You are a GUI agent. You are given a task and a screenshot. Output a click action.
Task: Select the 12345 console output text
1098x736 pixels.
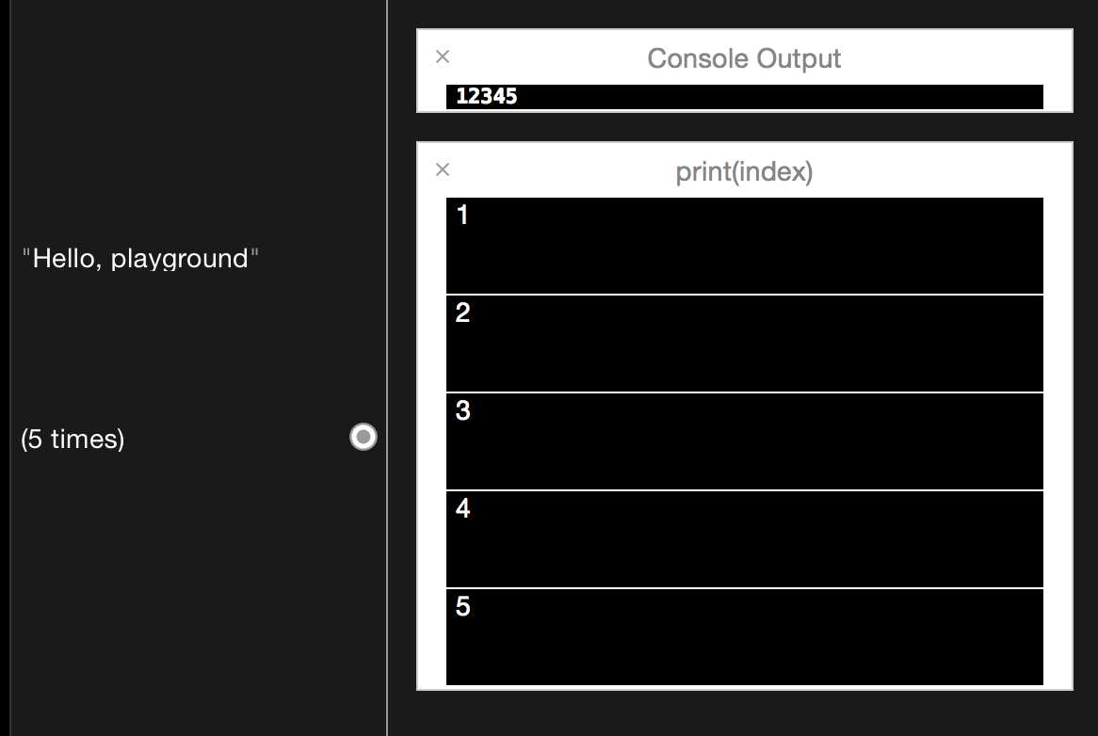(x=487, y=96)
